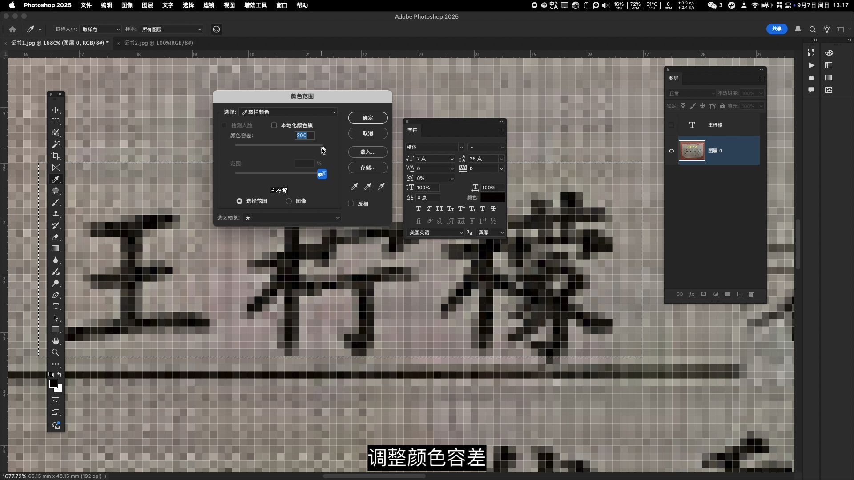
Task: Click the text color swatch in Character panel
Action: click(x=492, y=197)
